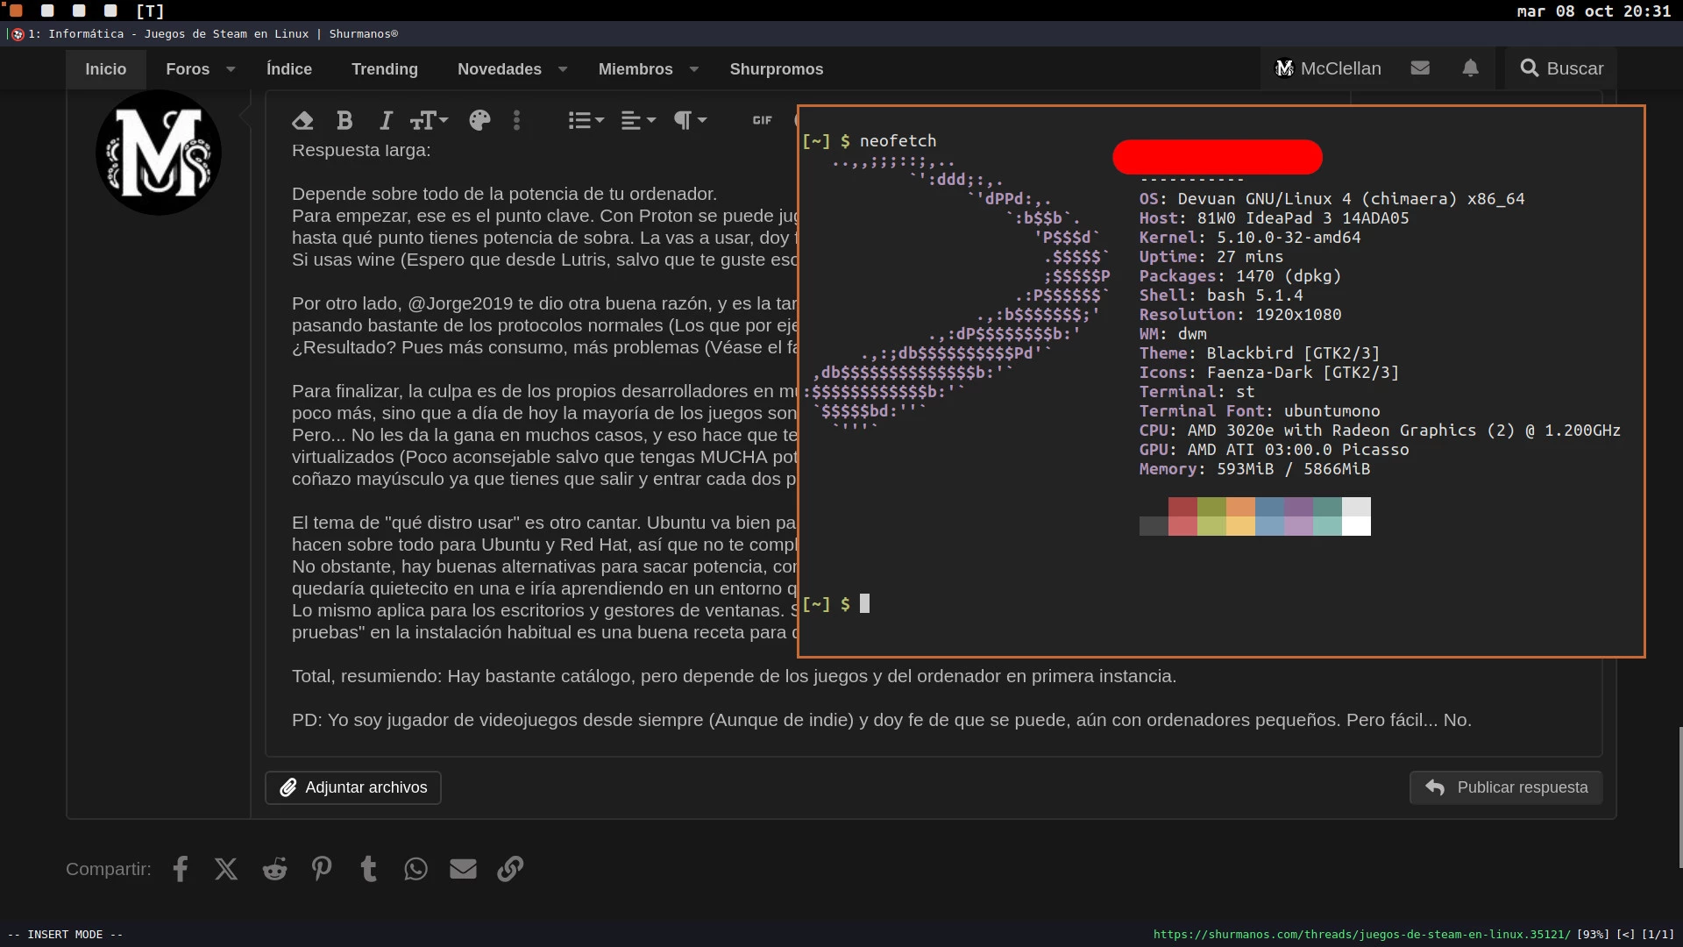Toggle bold text formatting
The image size is (1683, 947).
344,120
